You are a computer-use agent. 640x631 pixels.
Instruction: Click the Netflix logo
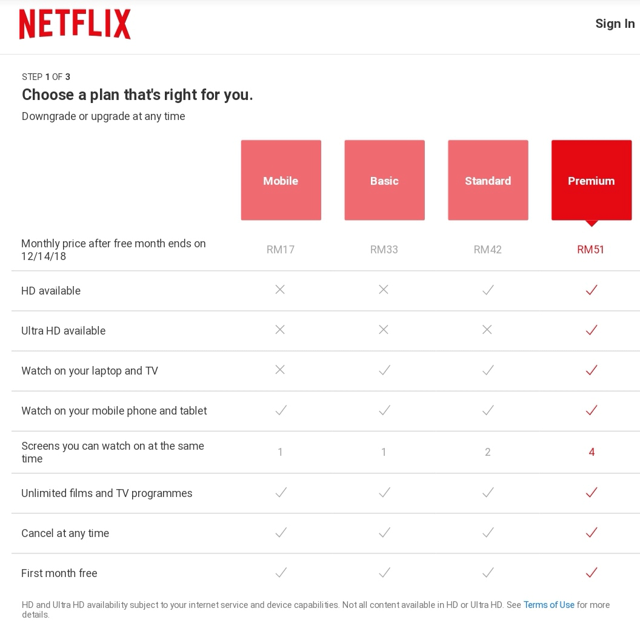coord(75,24)
